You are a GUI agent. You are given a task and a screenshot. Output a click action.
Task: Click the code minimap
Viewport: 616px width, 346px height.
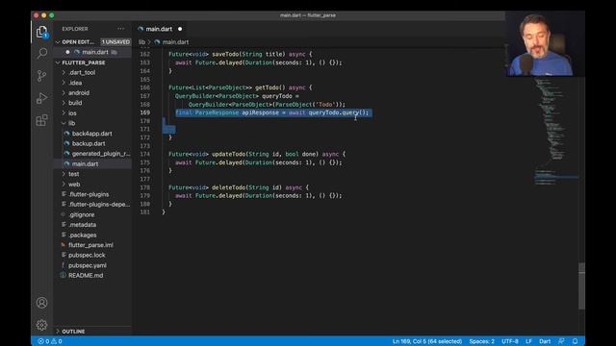(556, 132)
